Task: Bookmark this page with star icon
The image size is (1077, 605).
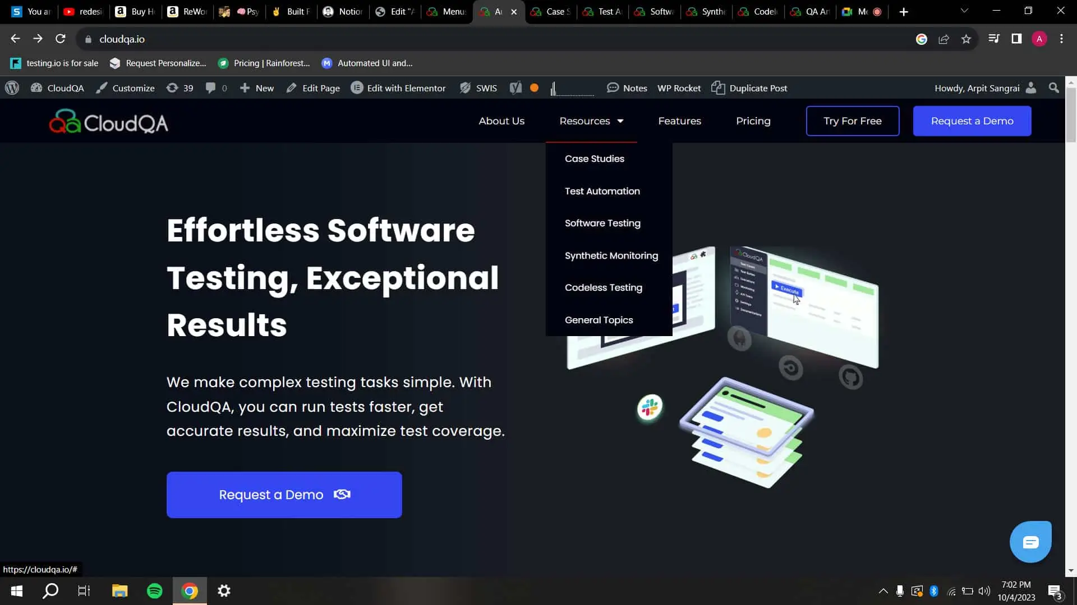Action: point(966,39)
